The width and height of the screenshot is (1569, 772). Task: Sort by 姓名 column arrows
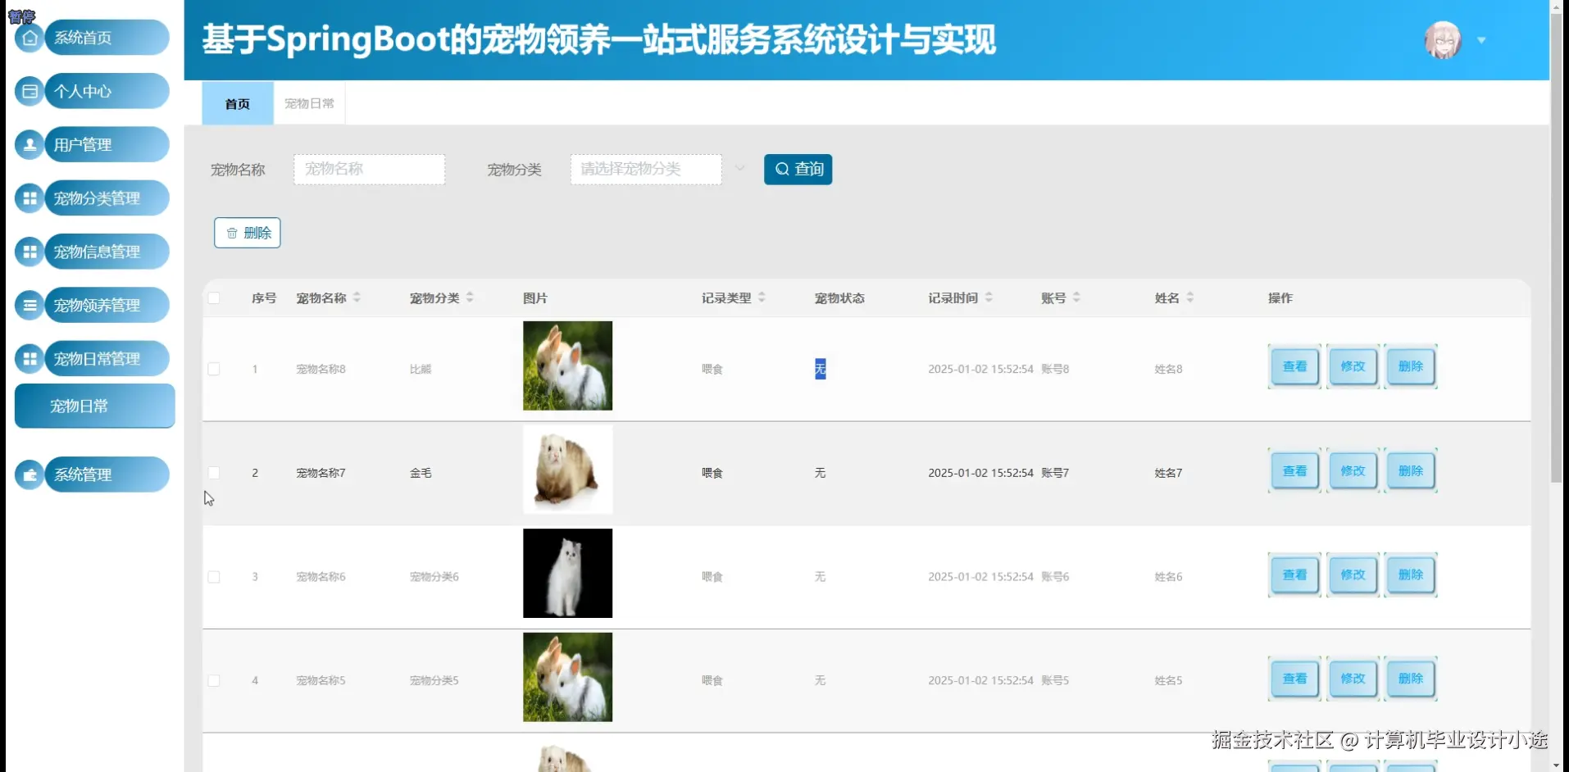[1189, 297]
